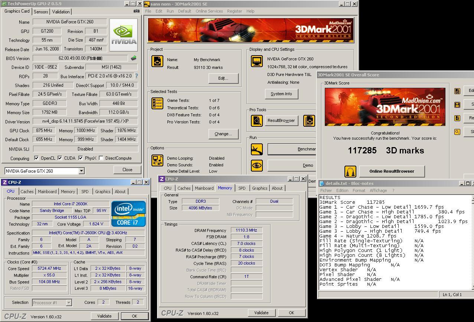Click the Bloc-notes vertical scrollbar
This screenshot has height=322, width=474.
point(473,242)
